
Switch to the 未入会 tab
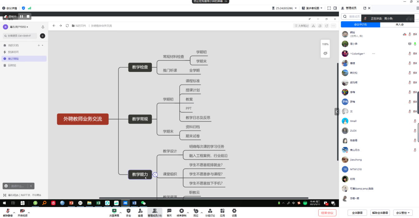pyautogui.click(x=399, y=25)
